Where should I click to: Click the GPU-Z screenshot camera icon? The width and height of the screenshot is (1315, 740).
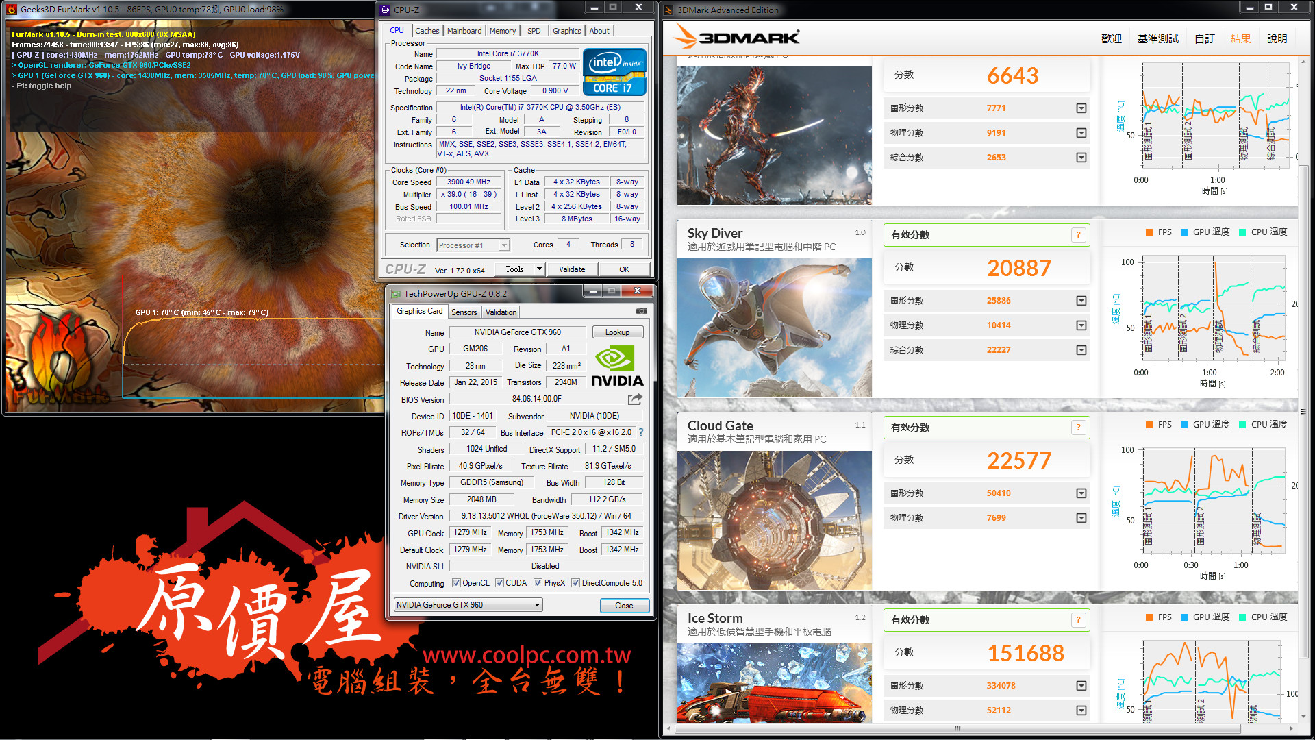click(x=641, y=311)
